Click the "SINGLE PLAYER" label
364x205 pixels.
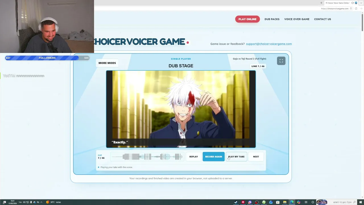181,59
